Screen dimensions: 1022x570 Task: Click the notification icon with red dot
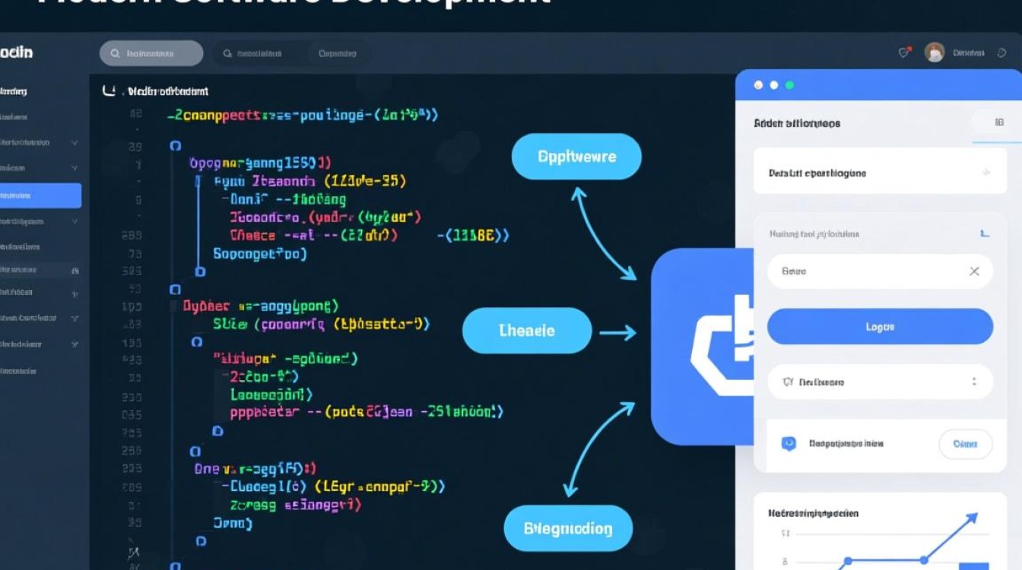[904, 52]
